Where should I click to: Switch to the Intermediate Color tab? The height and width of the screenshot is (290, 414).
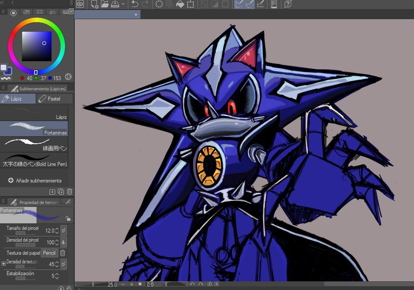coord(52,12)
